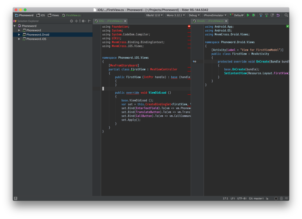Screen dimensions: 302x219
Task: Open the Git: master branch menu
Action: coord(256,198)
